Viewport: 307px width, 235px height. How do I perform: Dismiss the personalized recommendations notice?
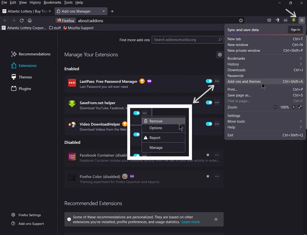(216, 219)
